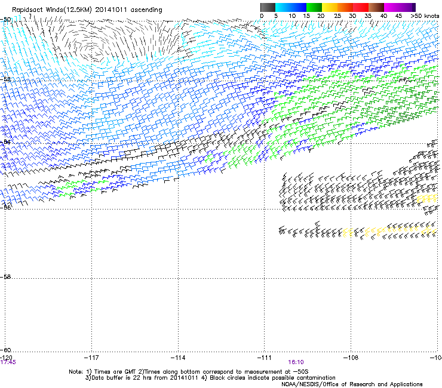Click the title 'Rapidscat Winds(12.5KM) 20141011 ascending'

click(x=87, y=10)
